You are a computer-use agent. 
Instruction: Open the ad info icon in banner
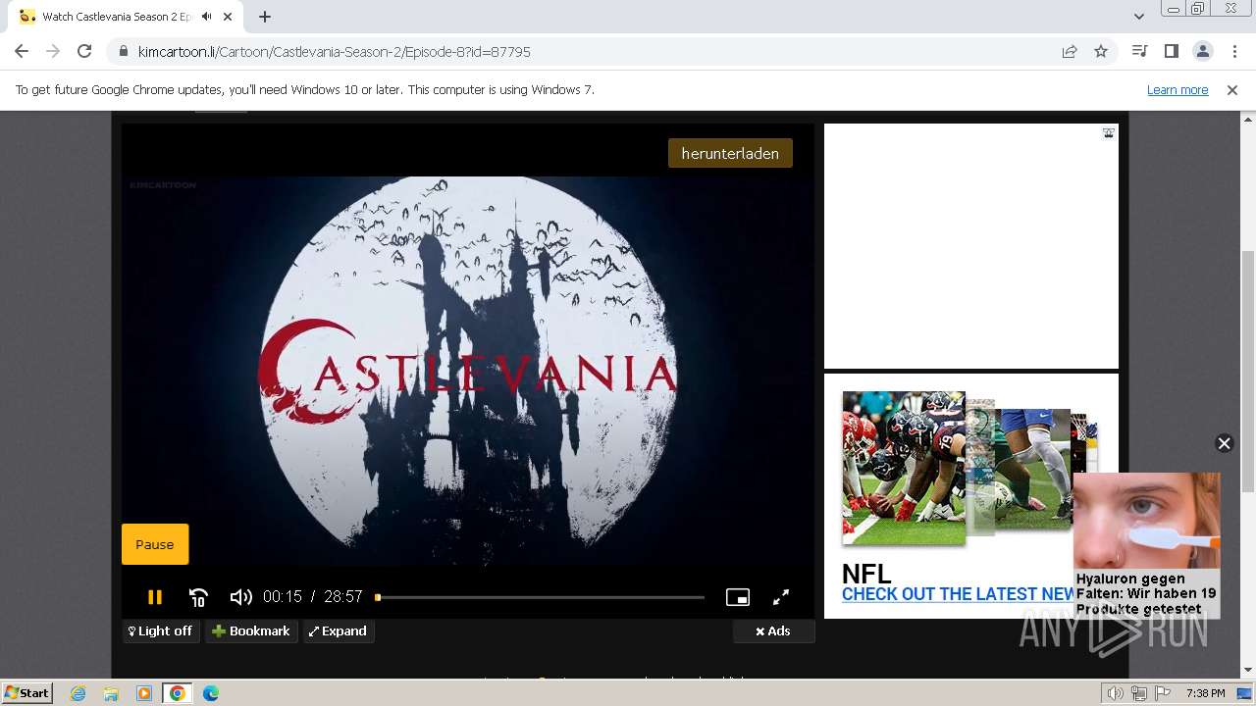tap(1108, 133)
